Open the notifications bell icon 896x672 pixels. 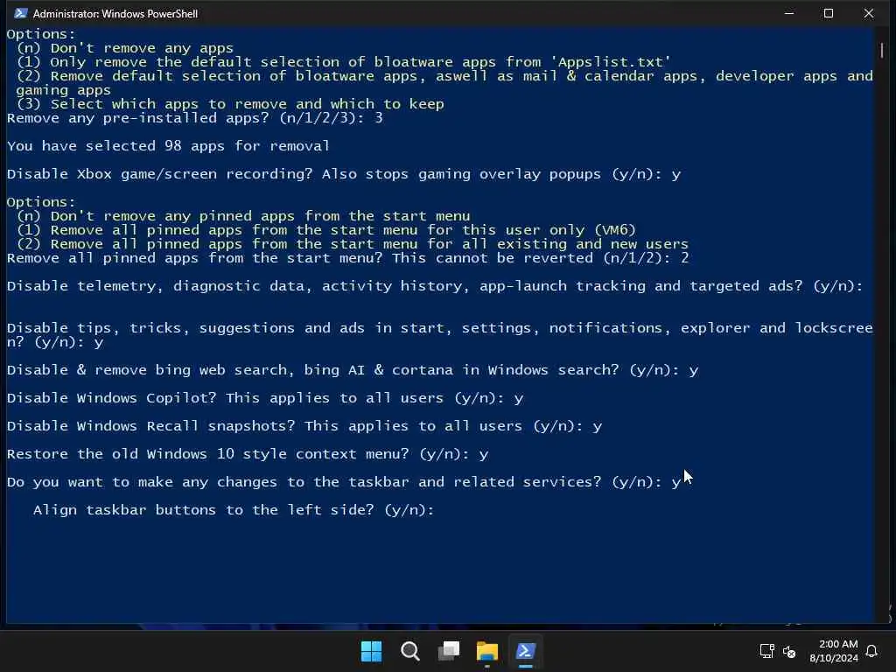872,651
